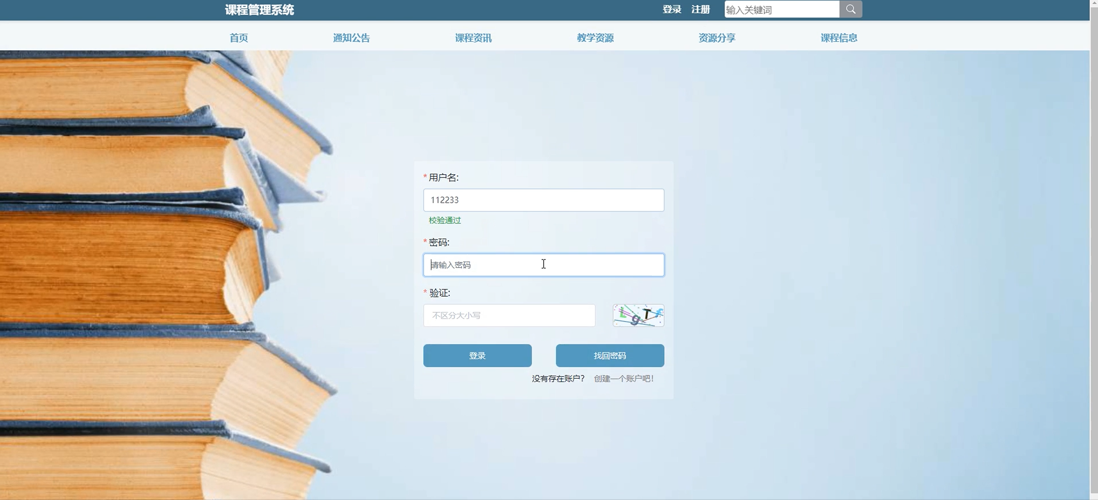Viewport: 1098px width, 500px height.
Task: Click the scrollbar up arrow
Action: click(x=1094, y=3)
